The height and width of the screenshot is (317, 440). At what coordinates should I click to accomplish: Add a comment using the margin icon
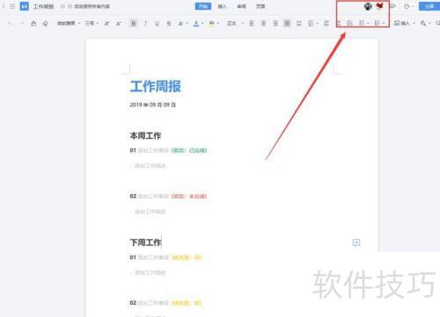(x=356, y=242)
